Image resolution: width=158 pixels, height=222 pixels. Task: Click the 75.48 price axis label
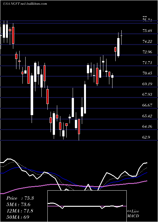pyautogui.click(x=147, y=31)
